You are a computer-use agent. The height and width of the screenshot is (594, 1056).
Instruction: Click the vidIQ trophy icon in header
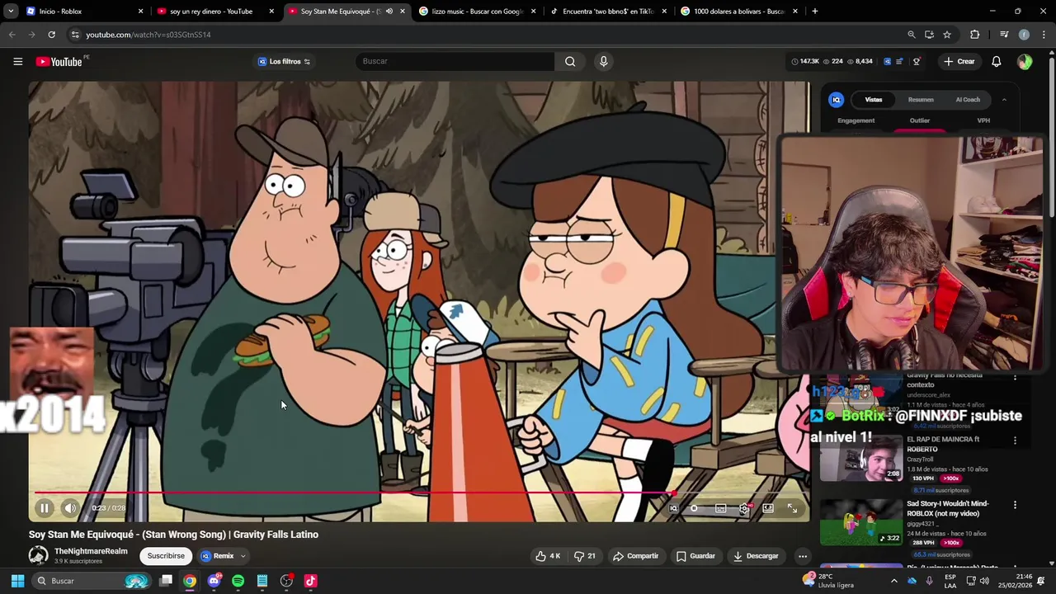tap(917, 61)
